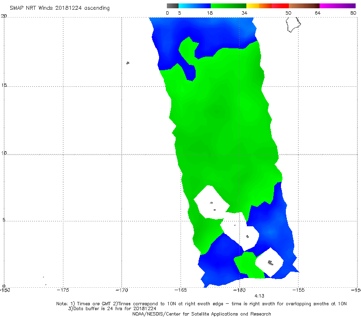Click the longitude axis label '-175'
Image resolution: width=361 pixels, height=317 pixels.
[x=63, y=290]
